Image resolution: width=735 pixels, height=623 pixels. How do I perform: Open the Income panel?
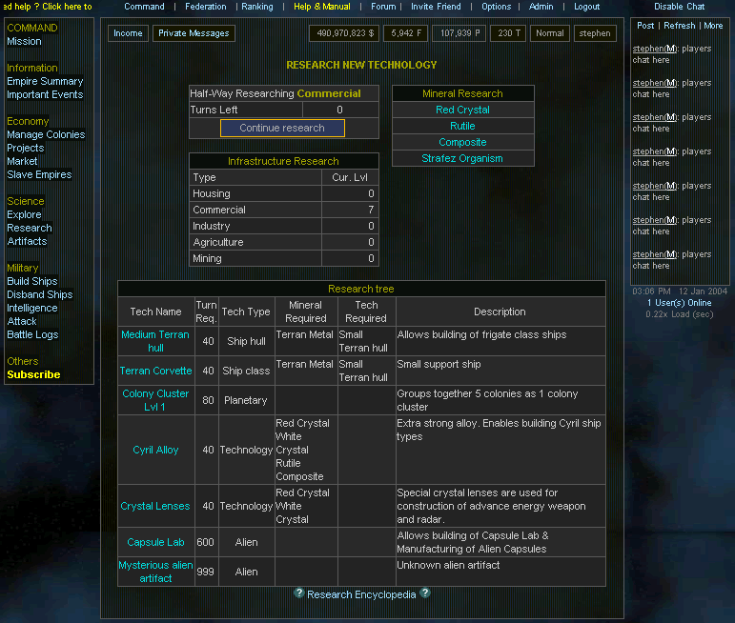point(128,33)
